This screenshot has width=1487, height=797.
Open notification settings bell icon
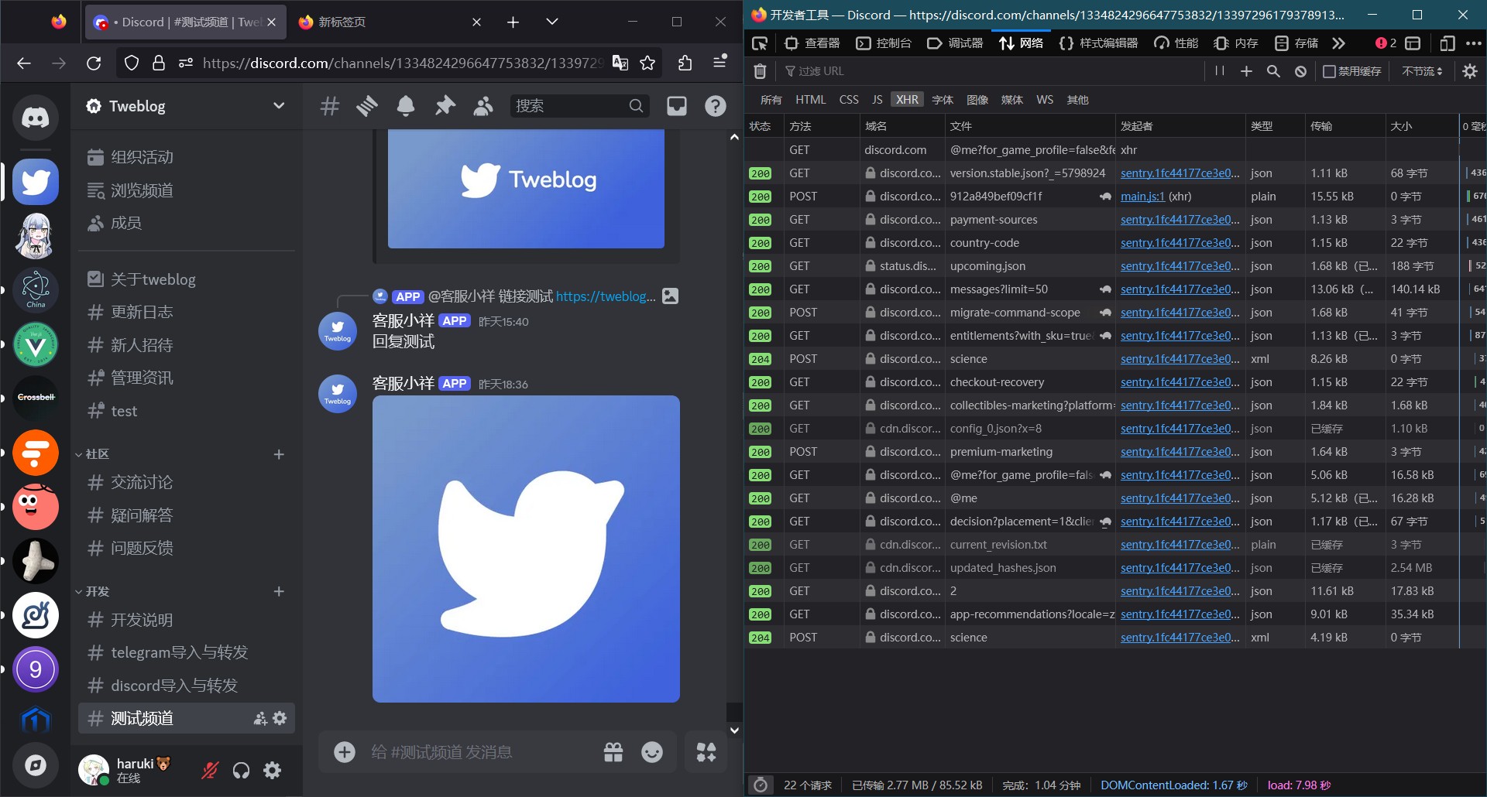pyautogui.click(x=406, y=106)
